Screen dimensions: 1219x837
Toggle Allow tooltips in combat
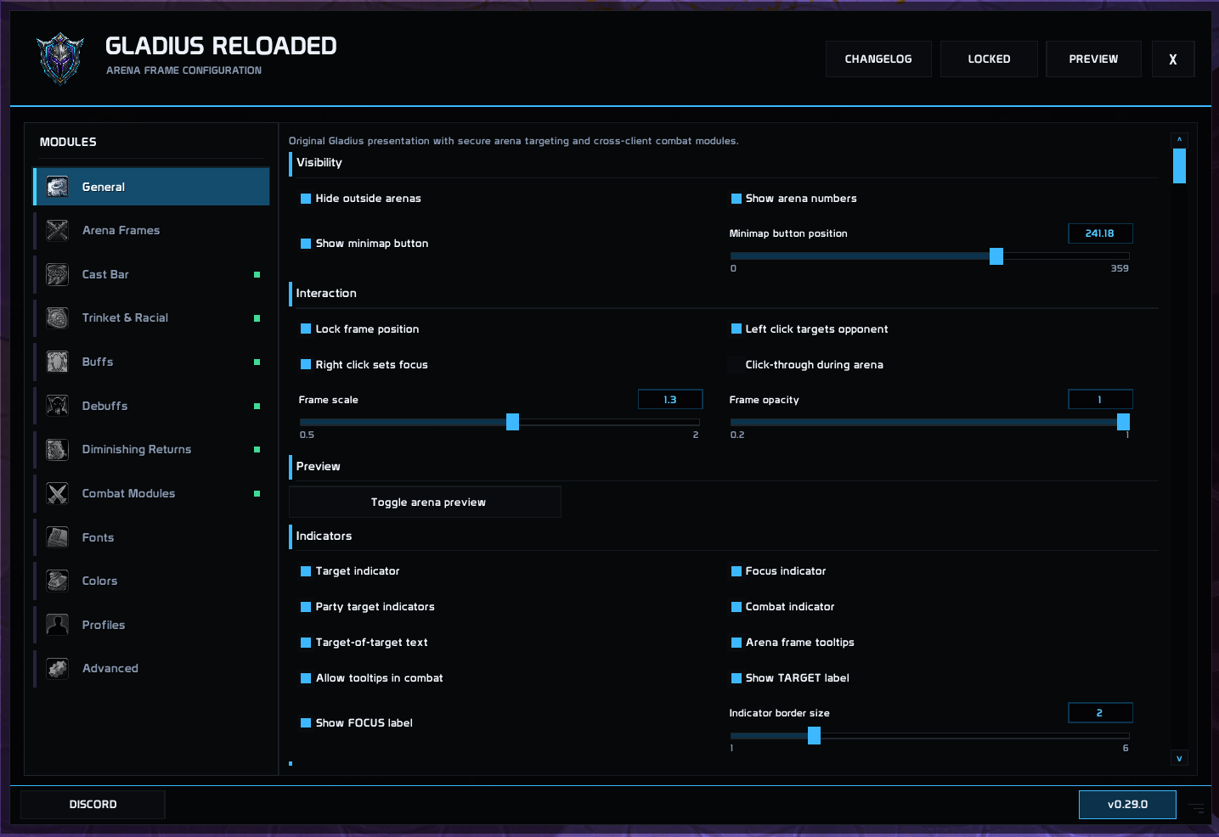[x=306, y=678]
